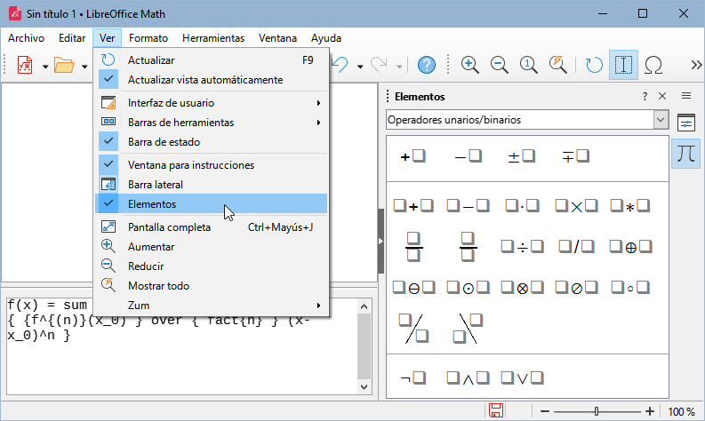The image size is (705, 421).
Task: Choose Mostrar todo menu entry
Action: point(212,286)
